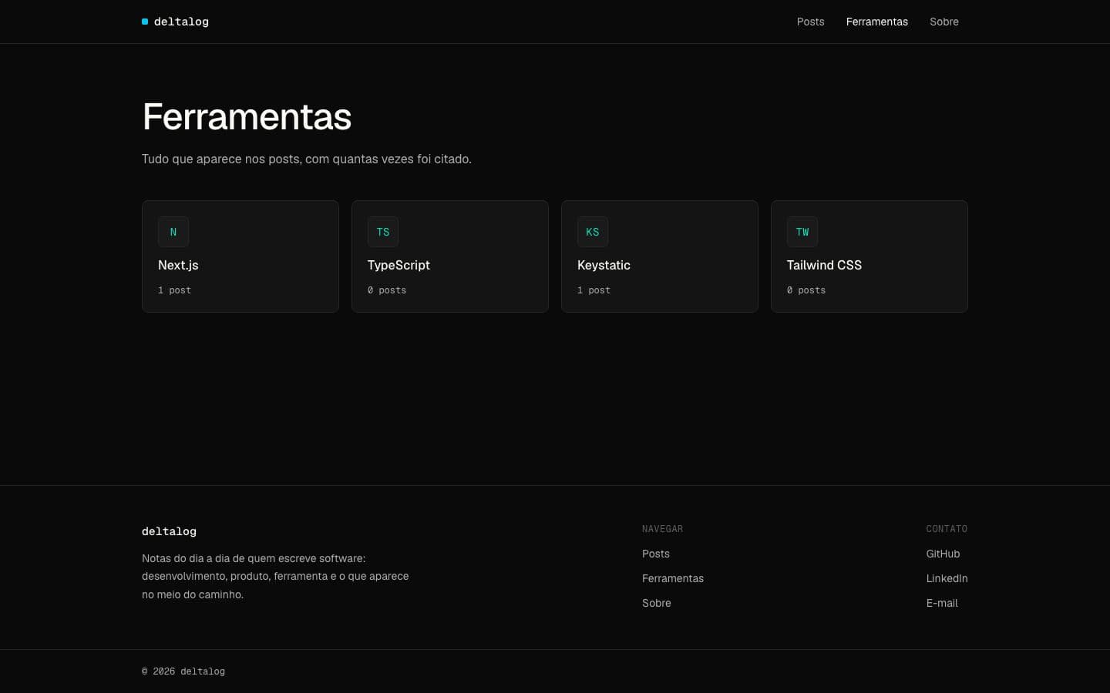Viewport: 1110px width, 693px height.
Task: Follow the footer Sobre link
Action: (657, 603)
